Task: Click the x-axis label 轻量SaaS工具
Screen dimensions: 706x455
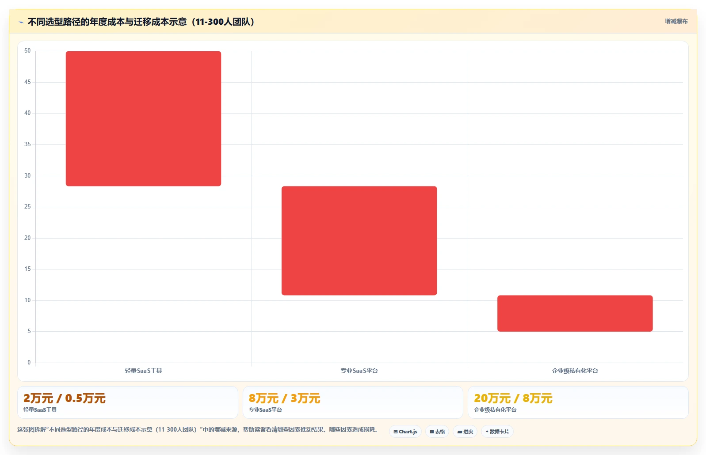Action: click(143, 371)
